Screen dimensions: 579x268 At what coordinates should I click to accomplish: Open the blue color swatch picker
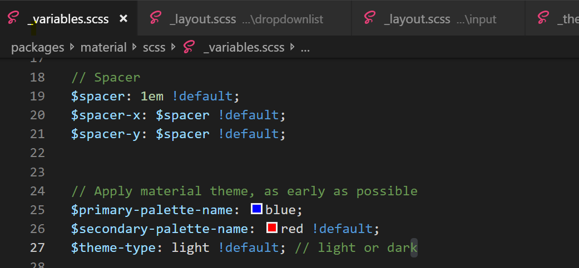[256, 209]
